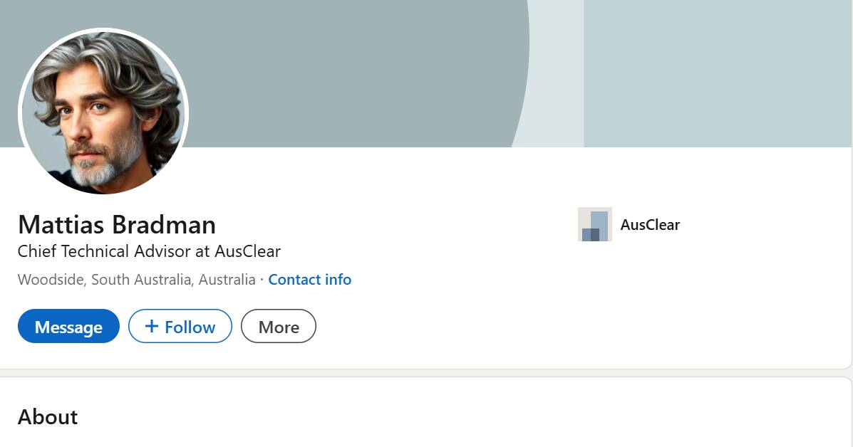853x447 pixels.
Task: Follow Mattias Bradman
Action: (180, 327)
